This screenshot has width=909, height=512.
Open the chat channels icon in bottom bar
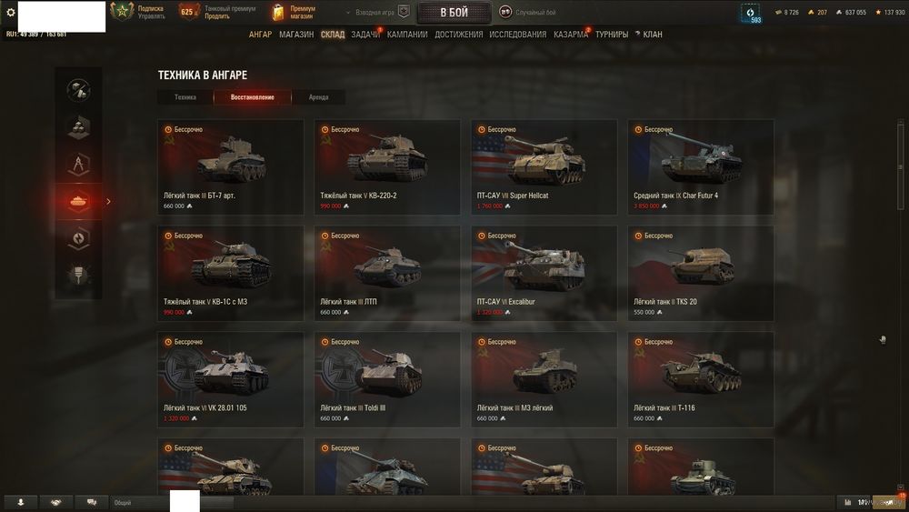[92, 503]
